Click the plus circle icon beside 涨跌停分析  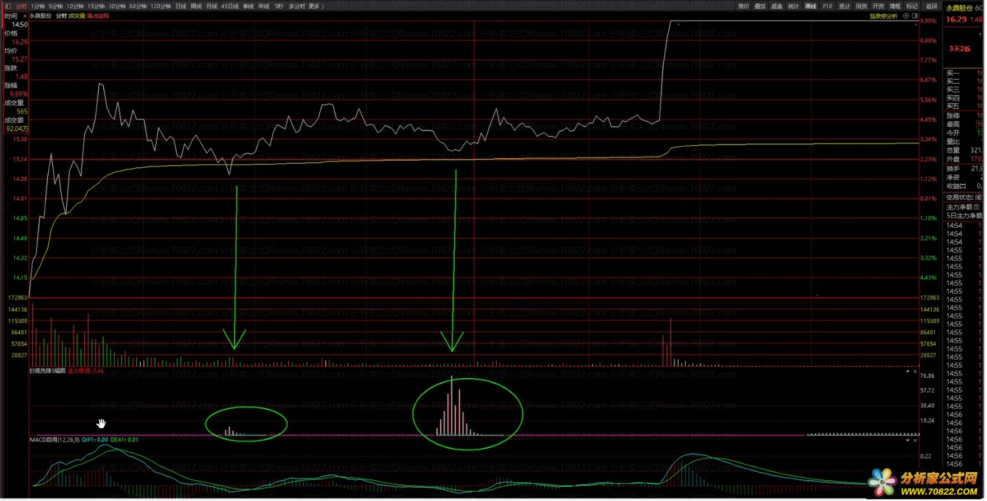906,16
